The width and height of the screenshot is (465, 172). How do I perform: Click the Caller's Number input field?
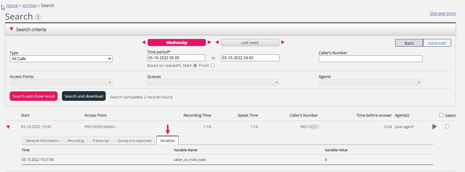(370, 59)
